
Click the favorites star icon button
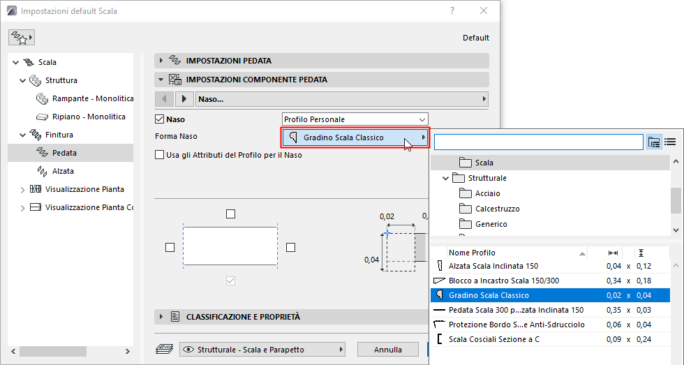pos(22,38)
